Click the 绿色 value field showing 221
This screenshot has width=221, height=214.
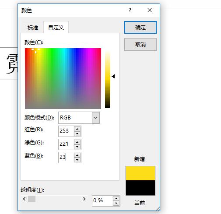point(66,144)
